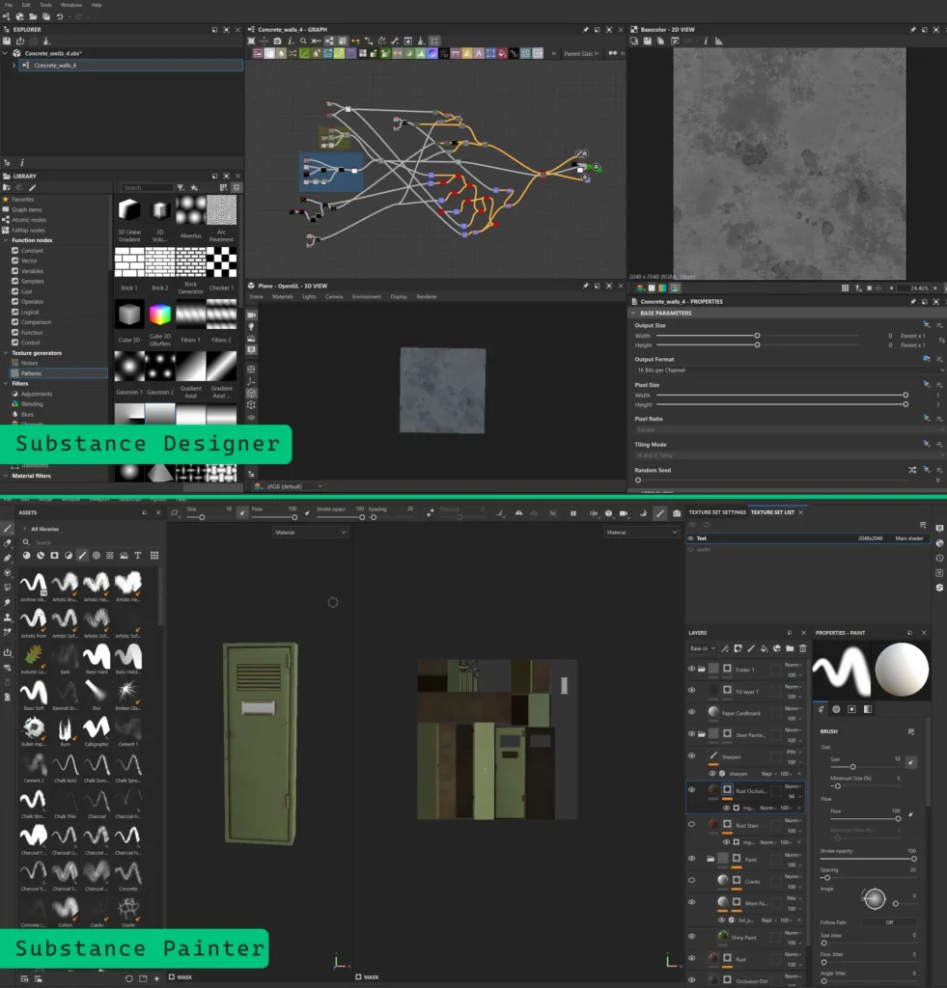Click the Random Seed shuffle icon
Viewport: 947px width, 988px height.
912,470
